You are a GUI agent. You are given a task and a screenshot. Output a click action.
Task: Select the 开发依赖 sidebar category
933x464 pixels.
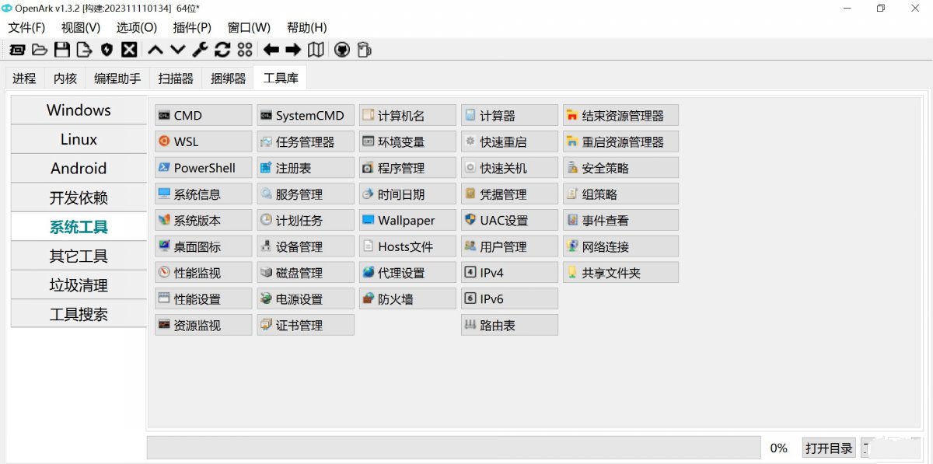[79, 197]
